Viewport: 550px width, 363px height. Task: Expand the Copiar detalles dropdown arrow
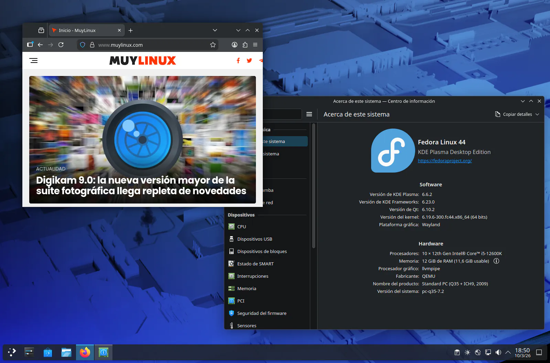click(537, 114)
